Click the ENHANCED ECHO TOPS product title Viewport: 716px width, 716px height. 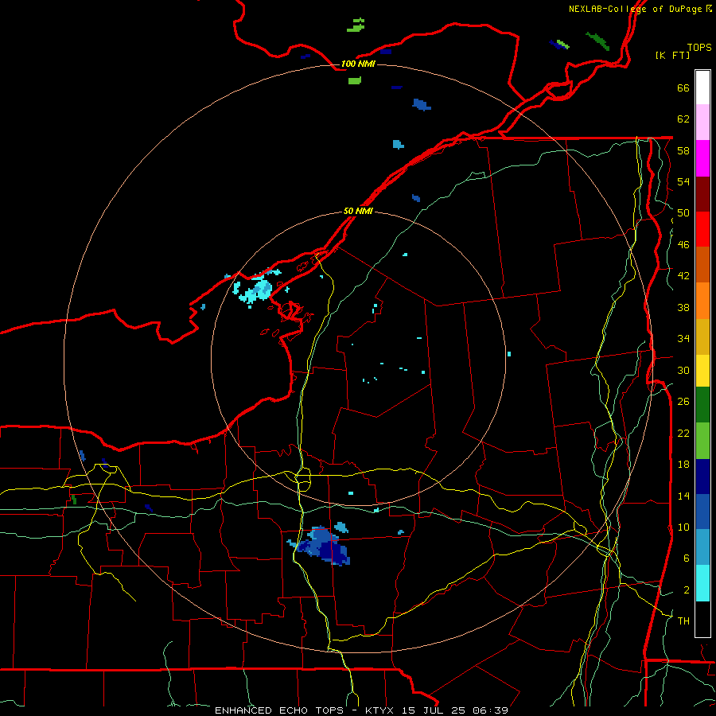pyautogui.click(x=279, y=710)
